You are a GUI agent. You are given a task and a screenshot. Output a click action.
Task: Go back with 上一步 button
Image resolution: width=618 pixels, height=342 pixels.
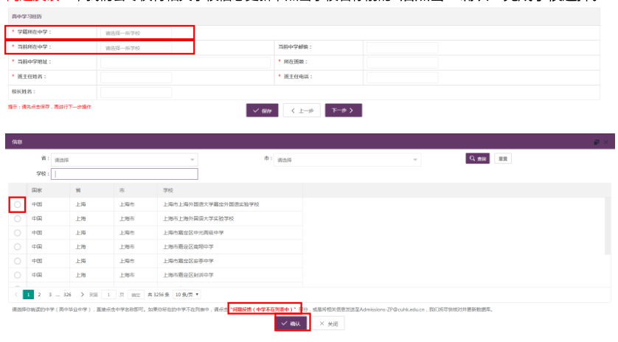[302, 111]
